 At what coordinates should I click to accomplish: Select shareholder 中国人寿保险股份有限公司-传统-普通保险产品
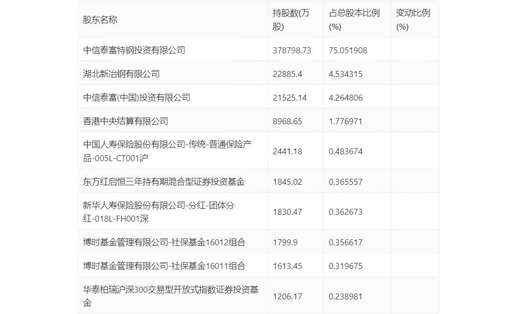[x=167, y=151]
